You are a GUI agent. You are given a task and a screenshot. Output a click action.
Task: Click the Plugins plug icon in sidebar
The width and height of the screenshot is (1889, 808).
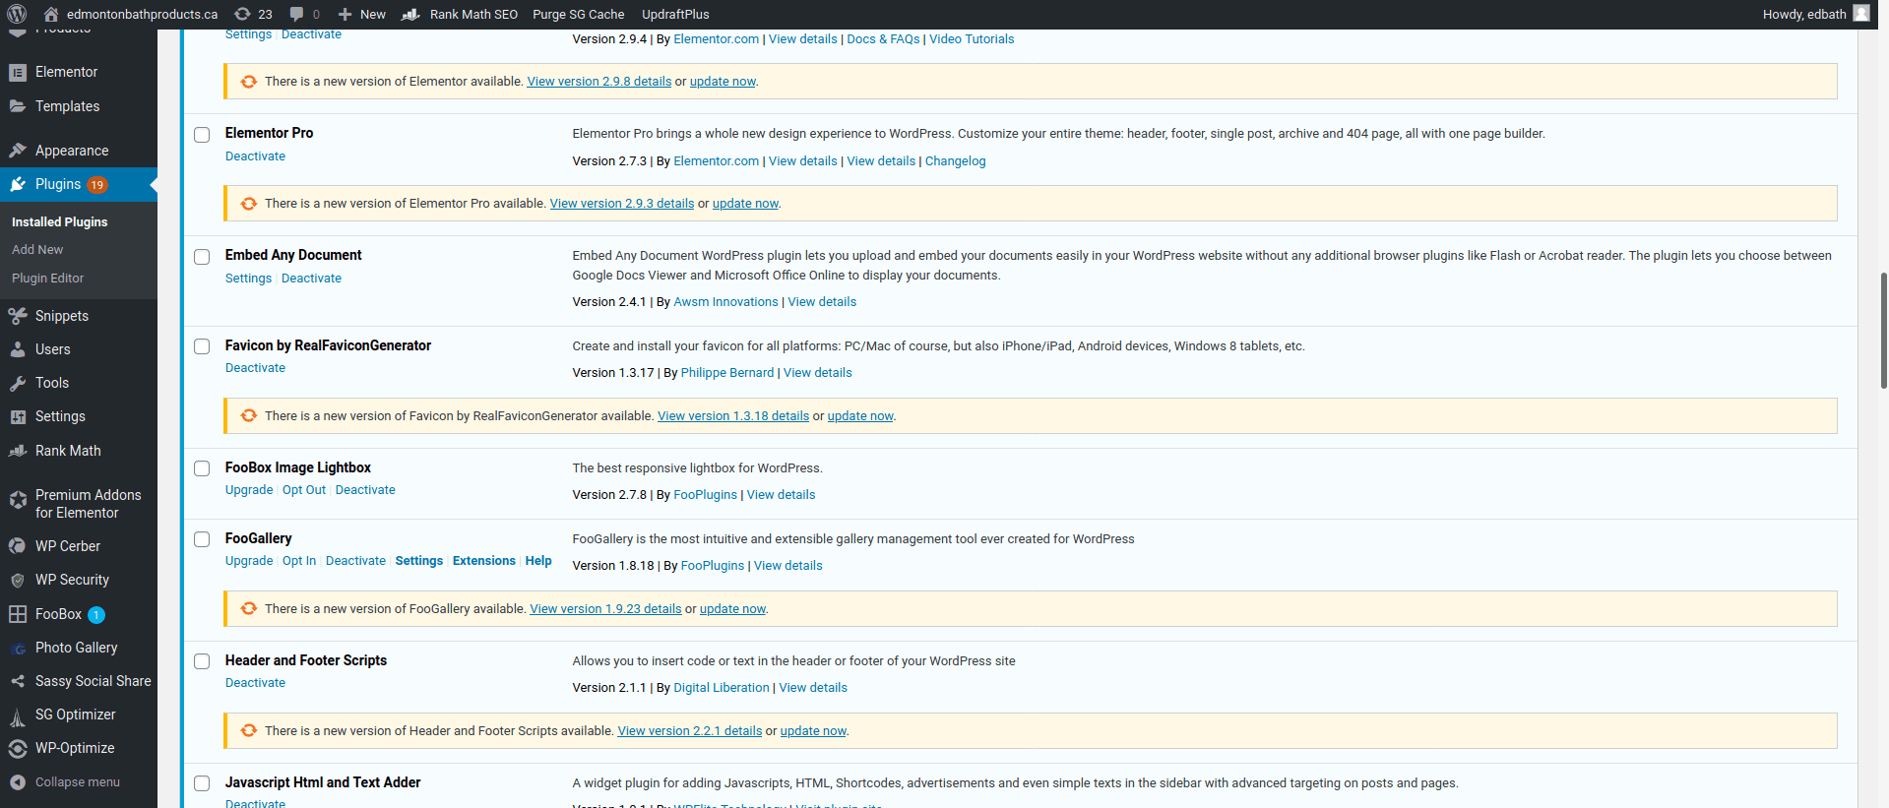[18, 184]
